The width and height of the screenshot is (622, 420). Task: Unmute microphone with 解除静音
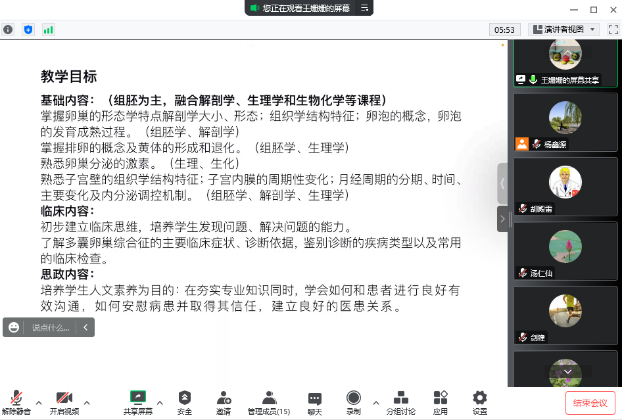pyautogui.click(x=16, y=402)
